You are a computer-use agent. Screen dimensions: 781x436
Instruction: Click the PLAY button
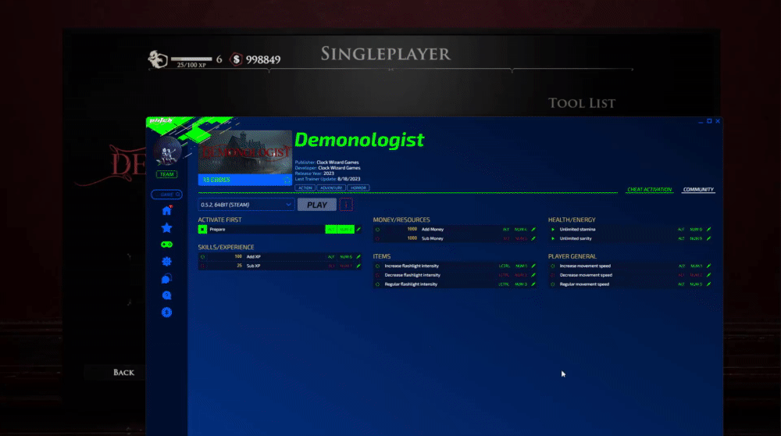click(x=317, y=204)
